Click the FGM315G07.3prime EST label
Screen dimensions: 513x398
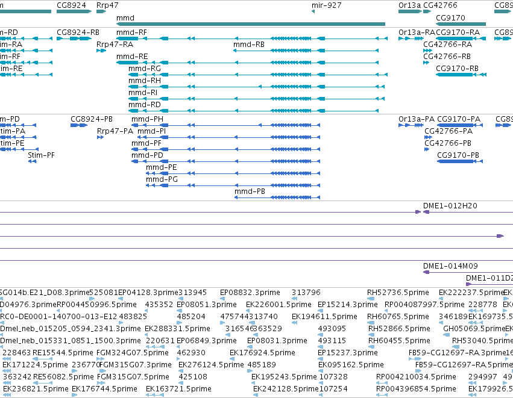pos(136,365)
